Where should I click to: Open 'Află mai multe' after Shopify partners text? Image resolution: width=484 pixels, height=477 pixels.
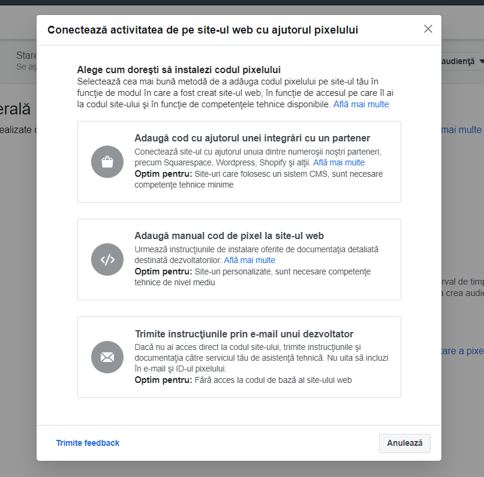339,162
